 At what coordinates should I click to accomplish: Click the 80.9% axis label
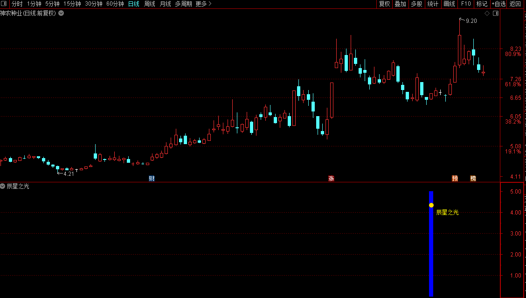coord(513,54)
